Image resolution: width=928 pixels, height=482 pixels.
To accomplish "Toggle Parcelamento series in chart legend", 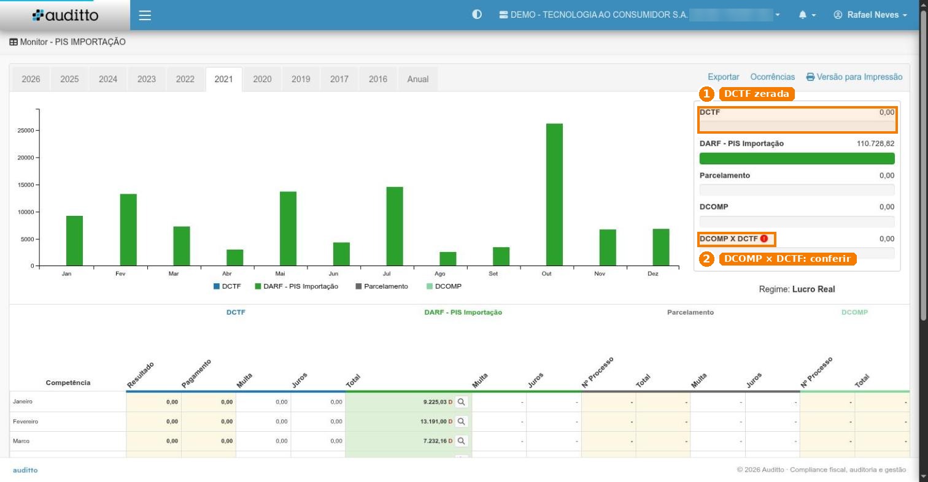I will pos(382,286).
